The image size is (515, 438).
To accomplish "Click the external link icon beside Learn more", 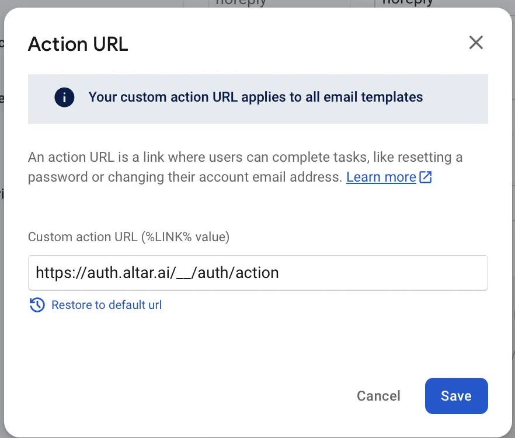I will point(426,178).
